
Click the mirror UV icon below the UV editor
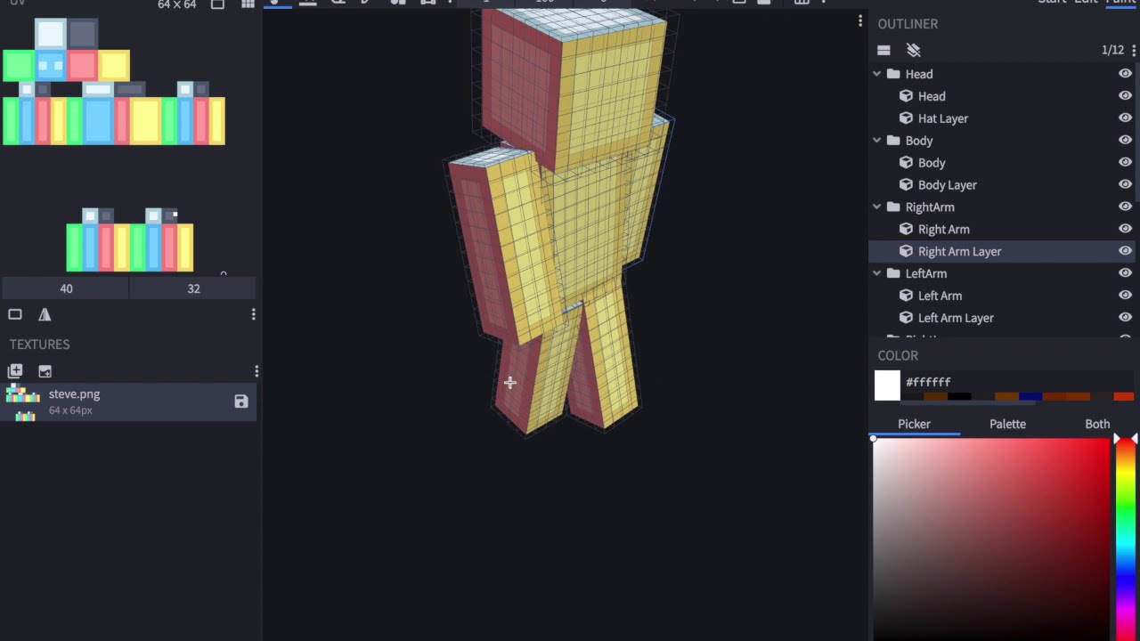click(45, 314)
